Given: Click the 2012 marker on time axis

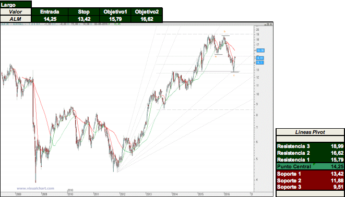Looking at the screenshot, I should coord(122,194).
